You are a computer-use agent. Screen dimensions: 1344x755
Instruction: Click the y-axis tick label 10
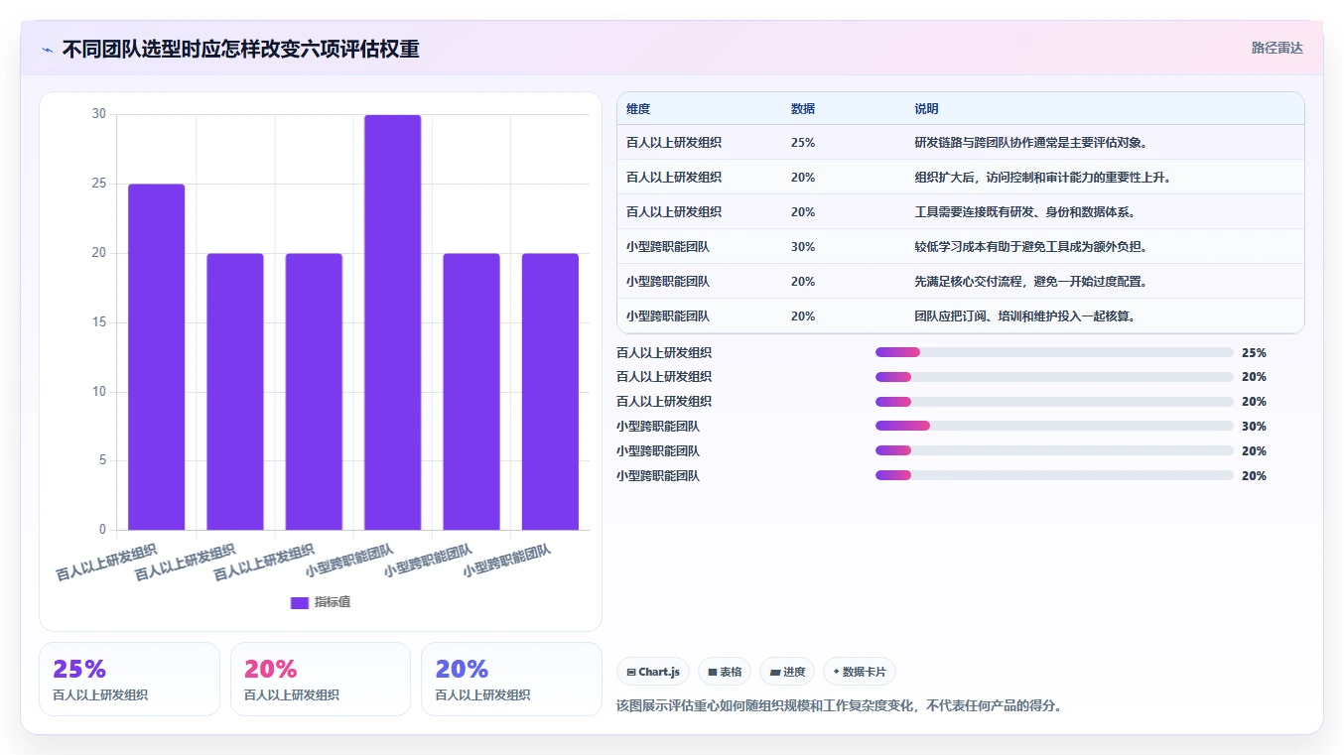98,392
